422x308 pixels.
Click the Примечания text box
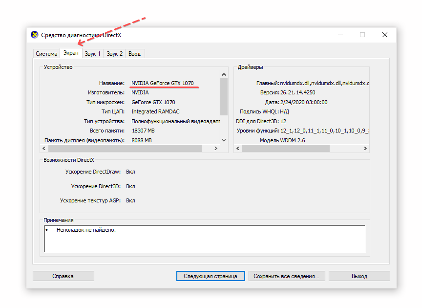(x=205, y=239)
